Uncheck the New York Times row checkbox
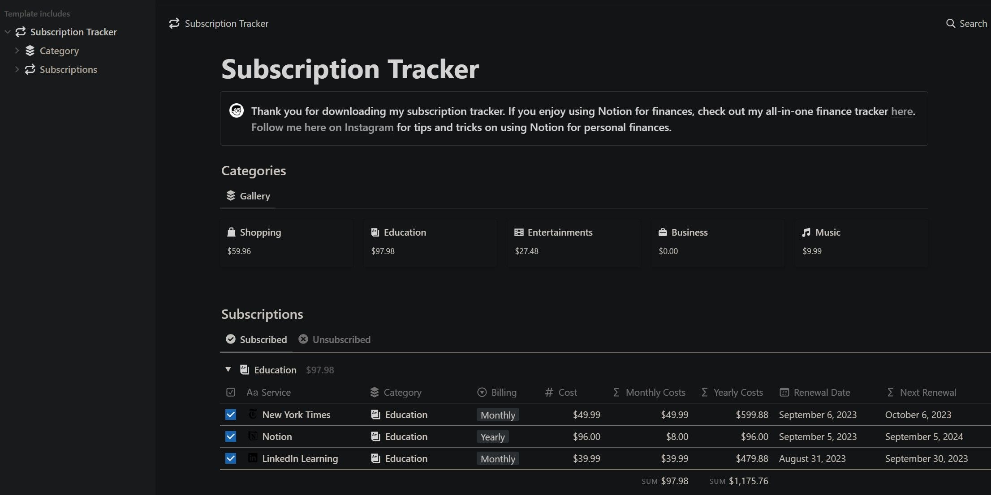The width and height of the screenshot is (991, 495). click(x=230, y=414)
